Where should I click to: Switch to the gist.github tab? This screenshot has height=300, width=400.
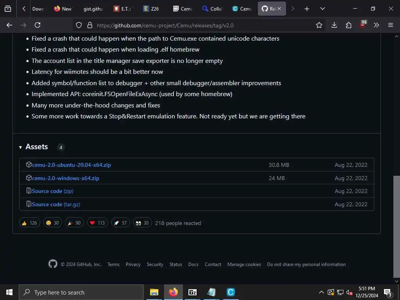coord(93,9)
